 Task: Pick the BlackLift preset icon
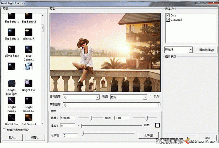pyautogui.click(x=29, y=32)
